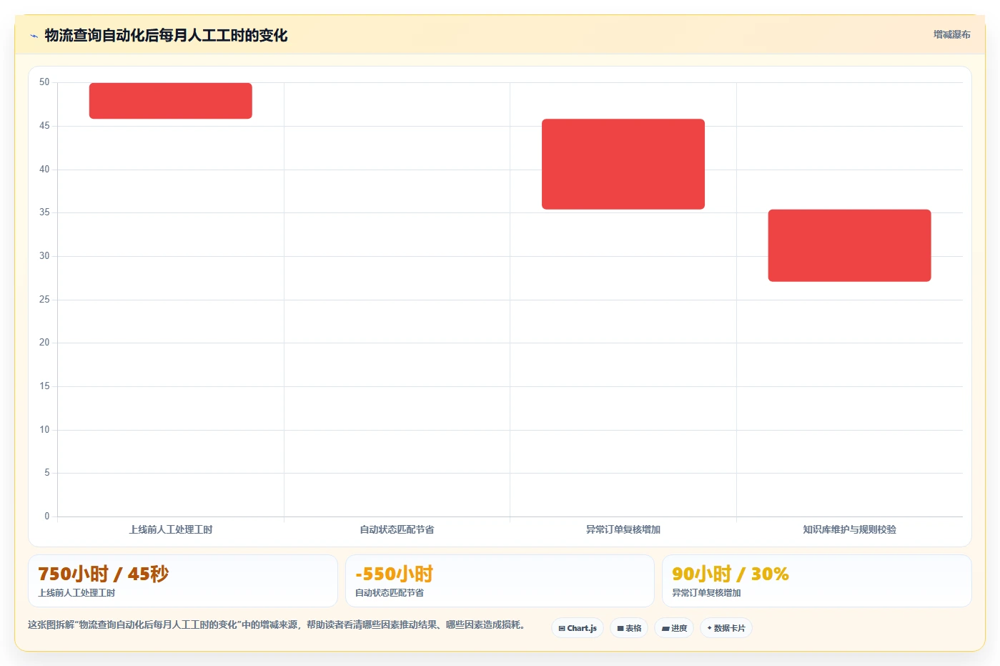Image resolution: width=1000 pixels, height=666 pixels.
Task: Click the 增减瀑布 label in header
Action: tap(951, 34)
